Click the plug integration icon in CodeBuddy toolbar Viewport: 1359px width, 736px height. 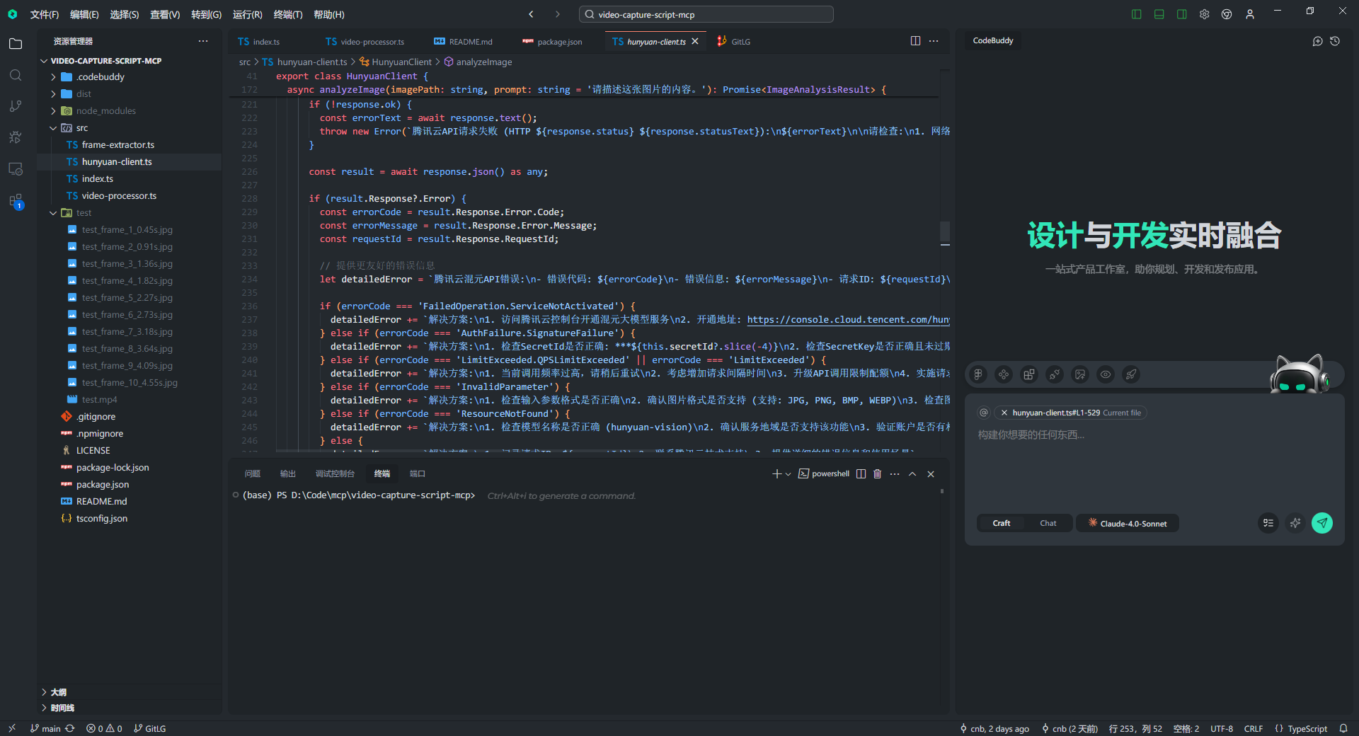[x=1055, y=374]
